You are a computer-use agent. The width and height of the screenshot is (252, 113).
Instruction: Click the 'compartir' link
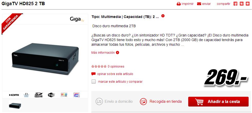(x=224, y=4)
